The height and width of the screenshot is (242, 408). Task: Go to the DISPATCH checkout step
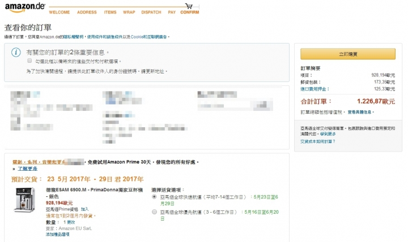pyautogui.click(x=151, y=12)
